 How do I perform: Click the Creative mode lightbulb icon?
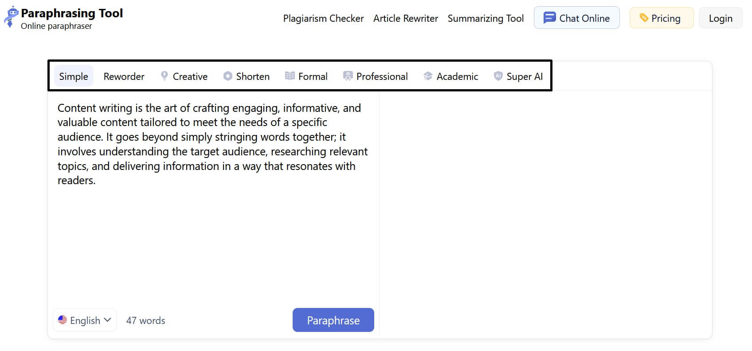coord(164,76)
